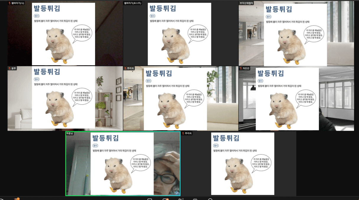
Task: Click mic icon on 쭈리치 tile with dark background
Action: tap(183, 133)
